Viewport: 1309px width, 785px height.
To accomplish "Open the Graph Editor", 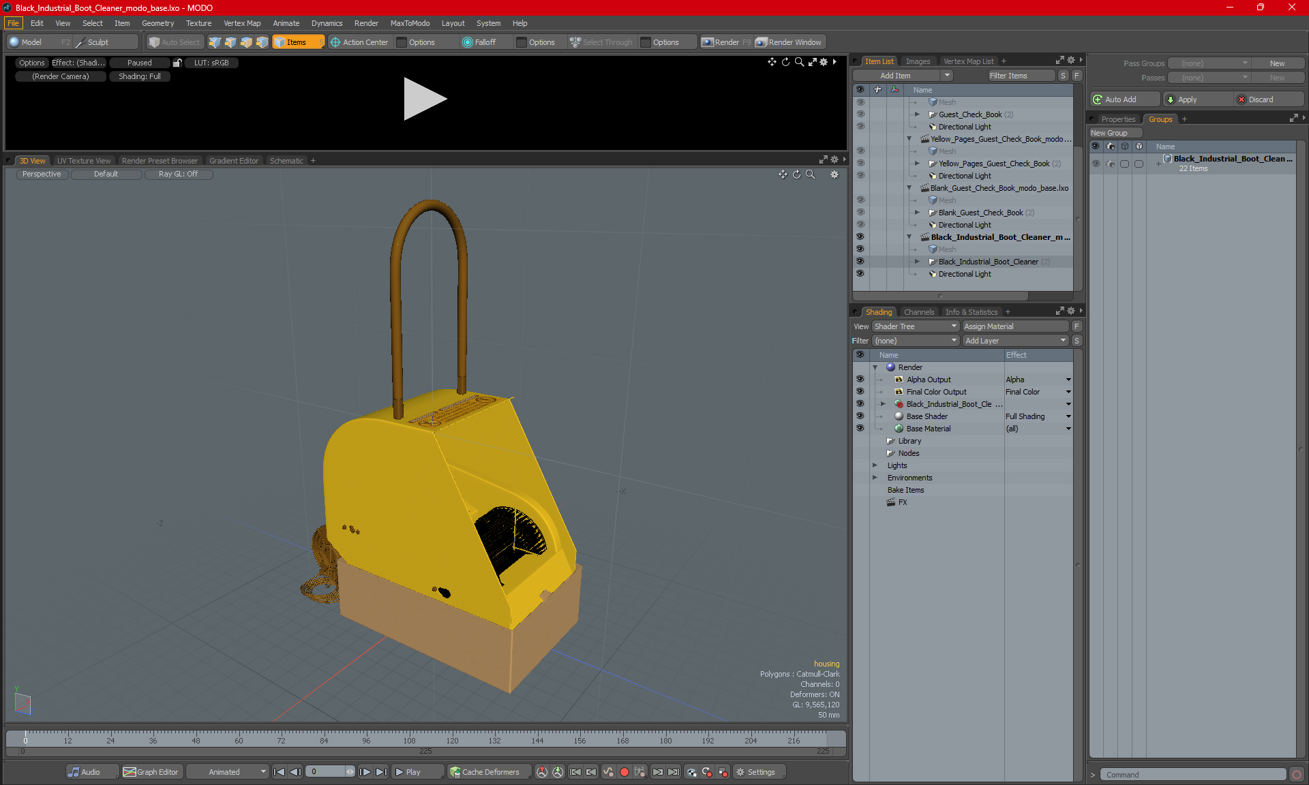I will (151, 772).
